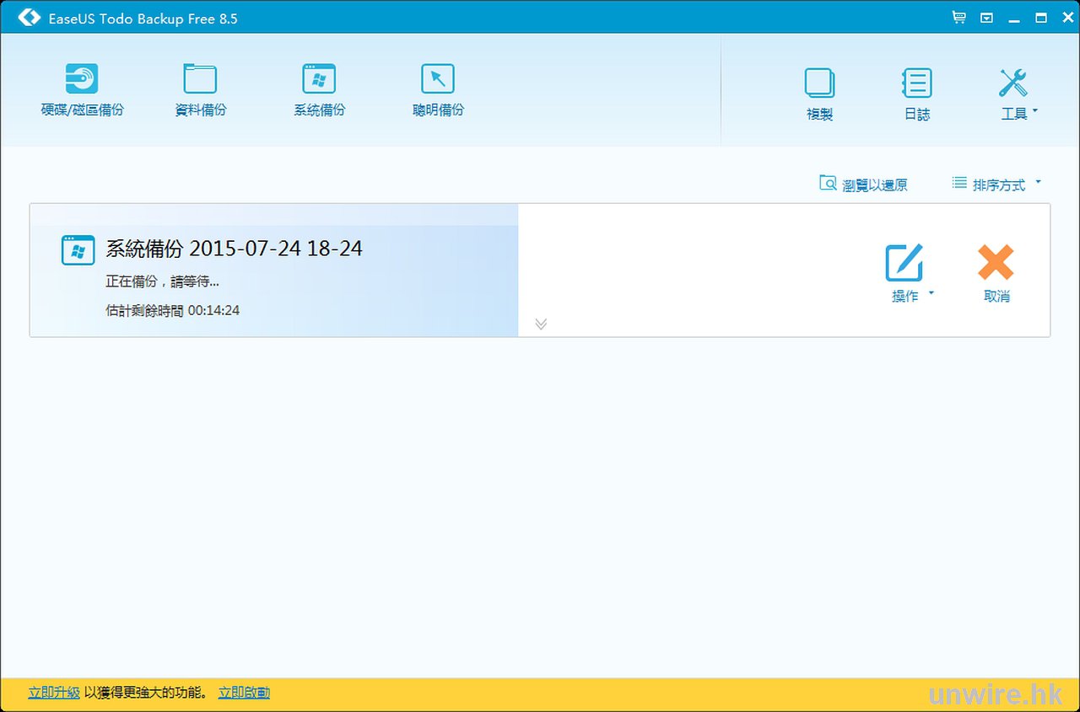Minimize the EaseUS Todo Backup window
The image size is (1080, 712).
click(1013, 18)
